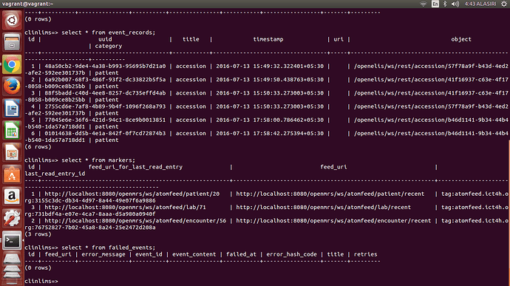This screenshot has height=286, width=510.
Task: Toggle the Bluetooth indicator menu
Action: 445,4
